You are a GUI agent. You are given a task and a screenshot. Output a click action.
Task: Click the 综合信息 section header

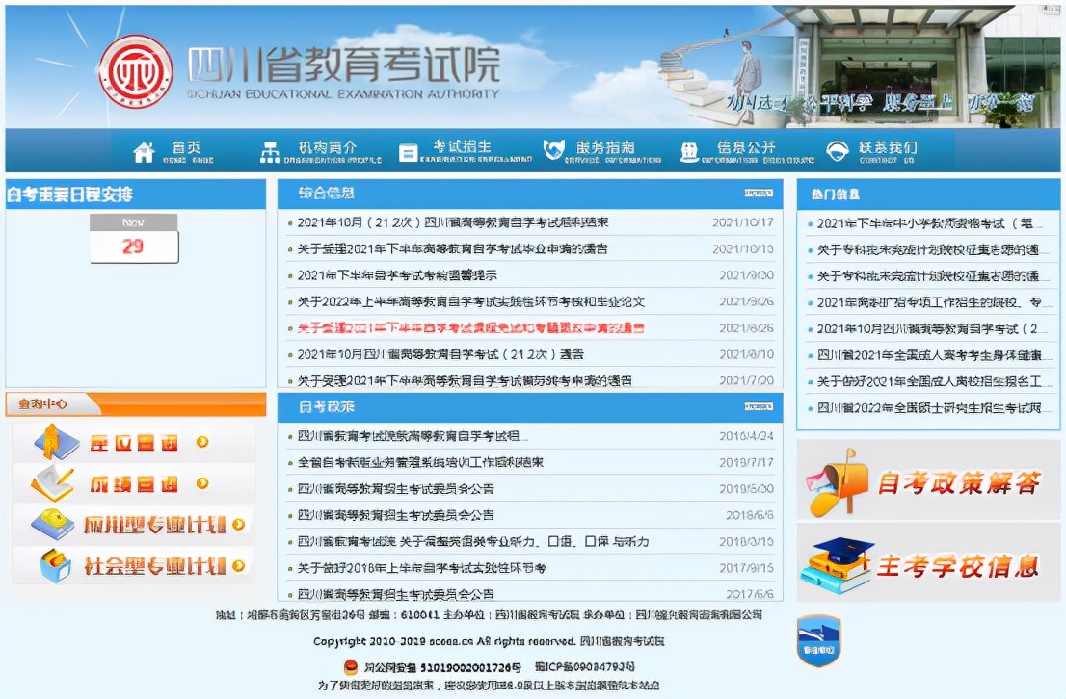530,194
